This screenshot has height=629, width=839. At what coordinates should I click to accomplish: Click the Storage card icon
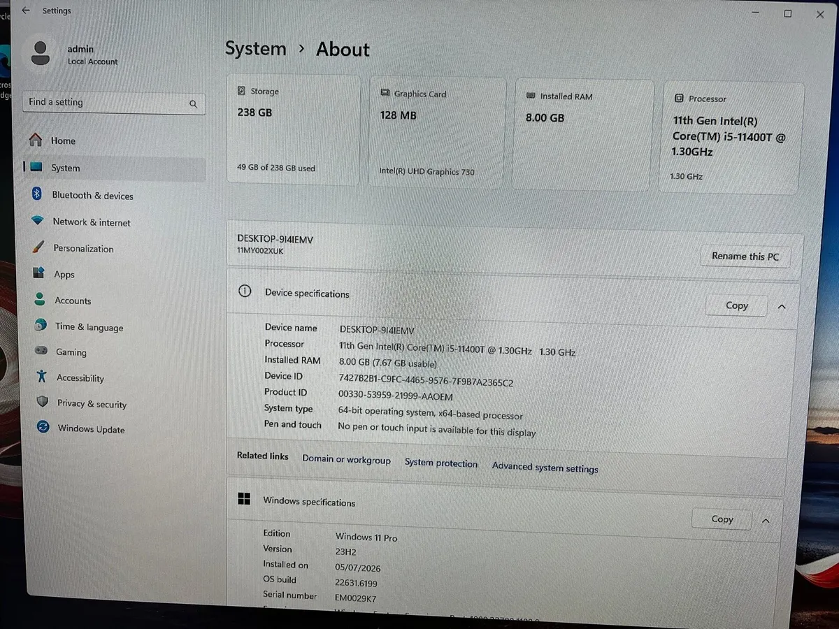point(242,91)
